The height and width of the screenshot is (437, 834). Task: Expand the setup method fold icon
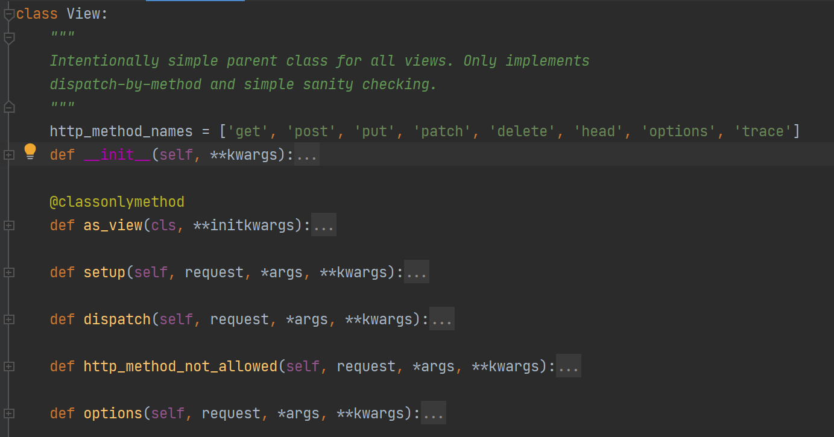(8, 272)
